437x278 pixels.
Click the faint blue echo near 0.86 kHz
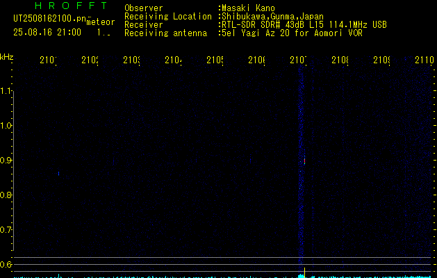pos(58,174)
